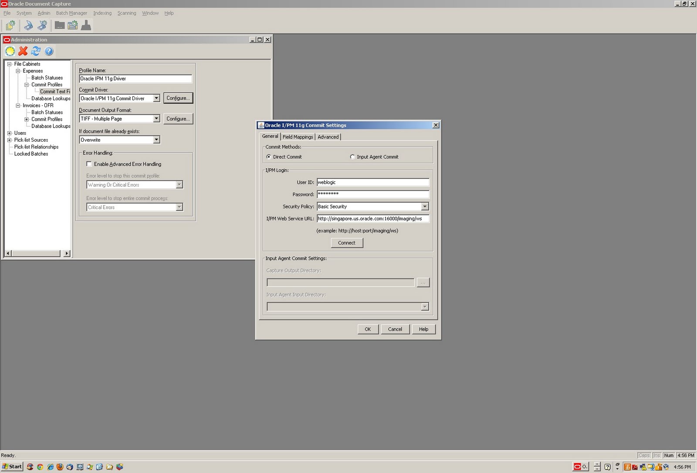Open the Batch Manager folder icon
The height and width of the screenshot is (473, 697).
click(x=59, y=25)
